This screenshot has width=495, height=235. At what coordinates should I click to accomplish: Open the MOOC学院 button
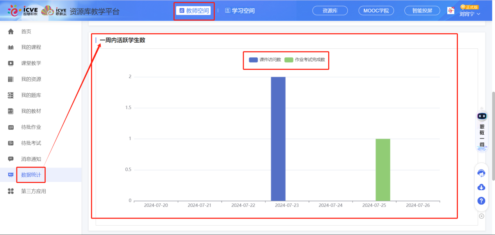(x=376, y=11)
